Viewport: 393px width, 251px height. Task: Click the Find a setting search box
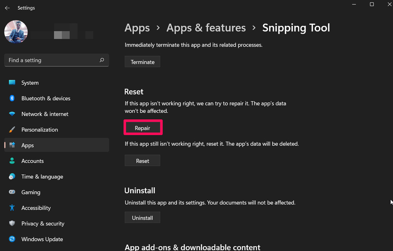pos(53,60)
